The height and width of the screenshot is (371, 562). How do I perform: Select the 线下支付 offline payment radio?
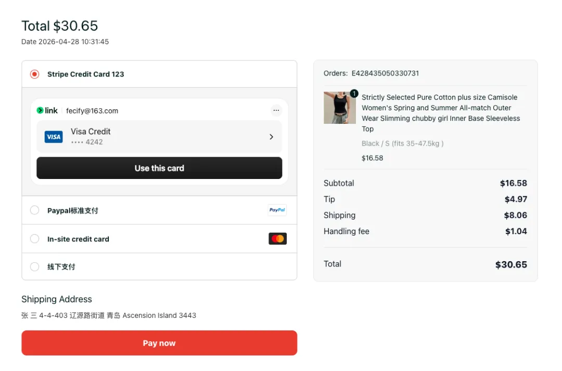coord(35,267)
